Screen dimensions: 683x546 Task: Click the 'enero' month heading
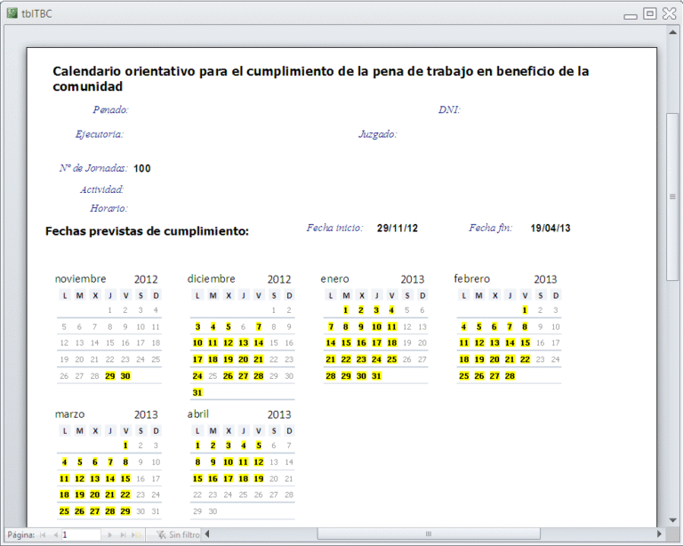[334, 278]
